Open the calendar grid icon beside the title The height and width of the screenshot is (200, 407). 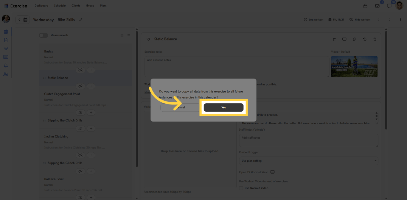tap(25, 20)
